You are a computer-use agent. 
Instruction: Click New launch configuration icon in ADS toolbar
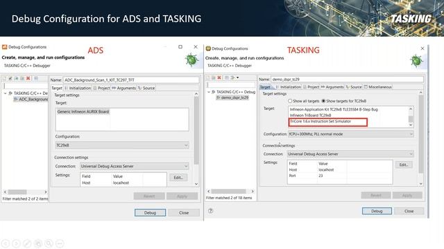click(5, 78)
